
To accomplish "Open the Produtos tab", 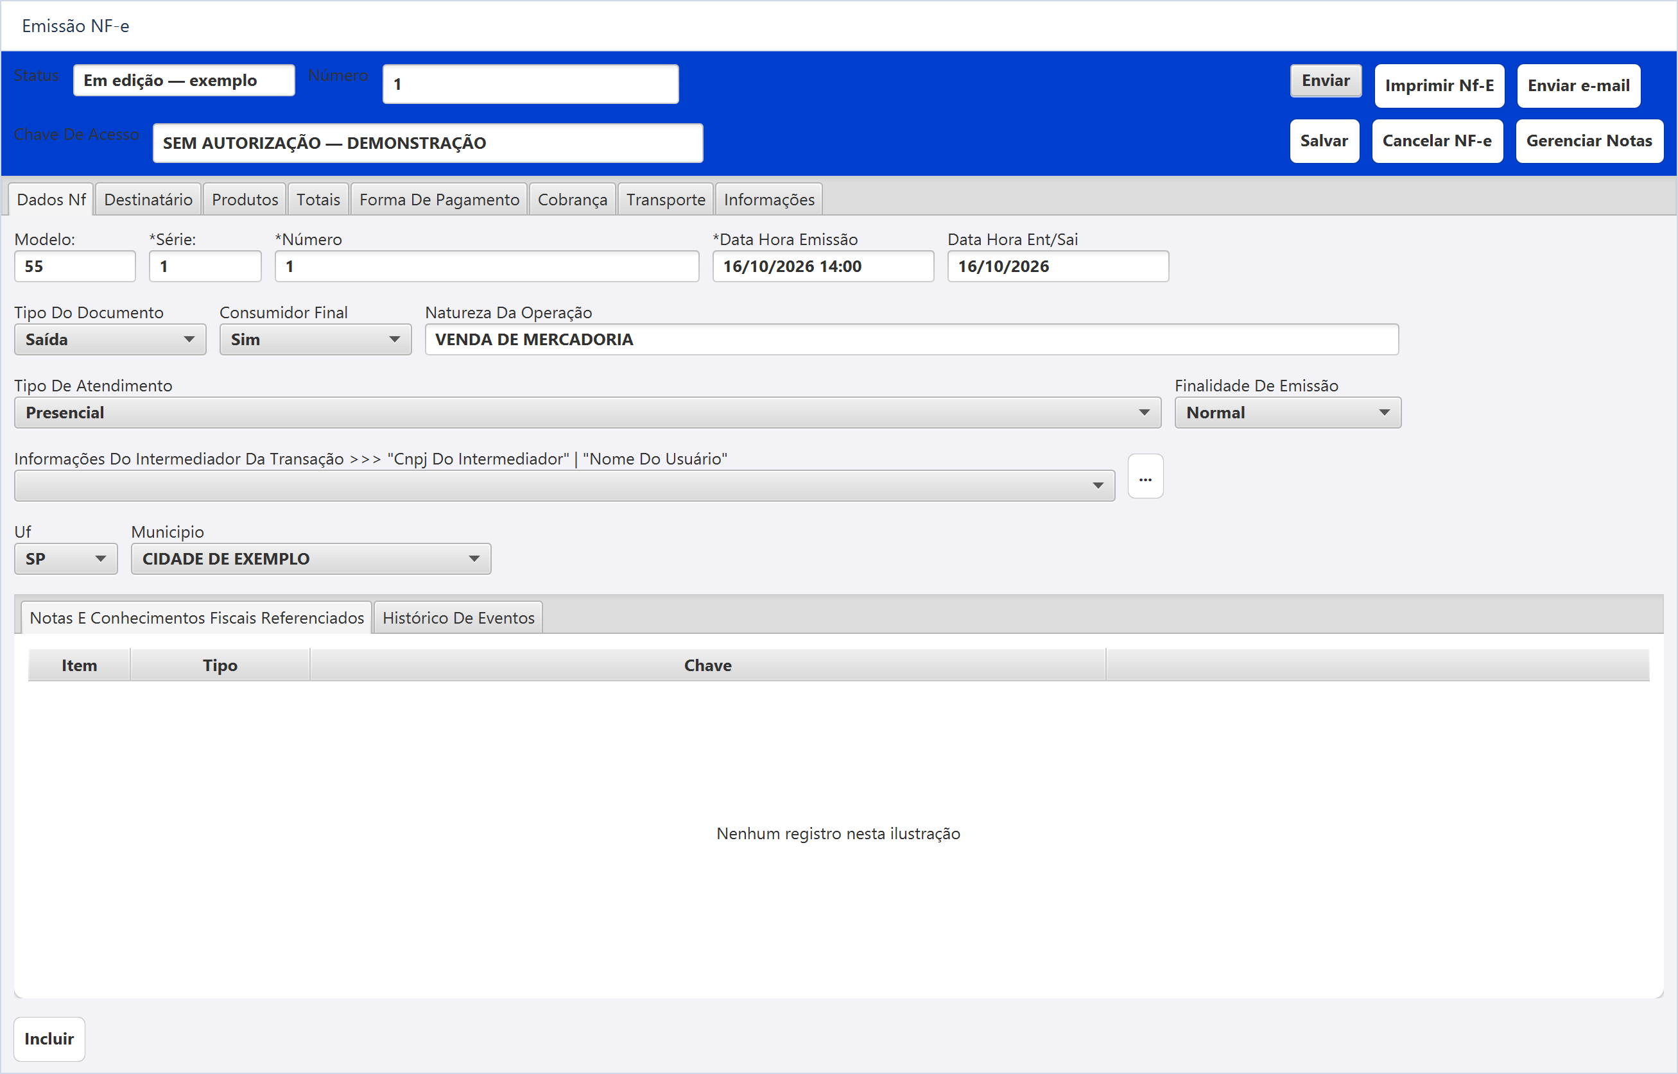I will pyautogui.click(x=245, y=200).
